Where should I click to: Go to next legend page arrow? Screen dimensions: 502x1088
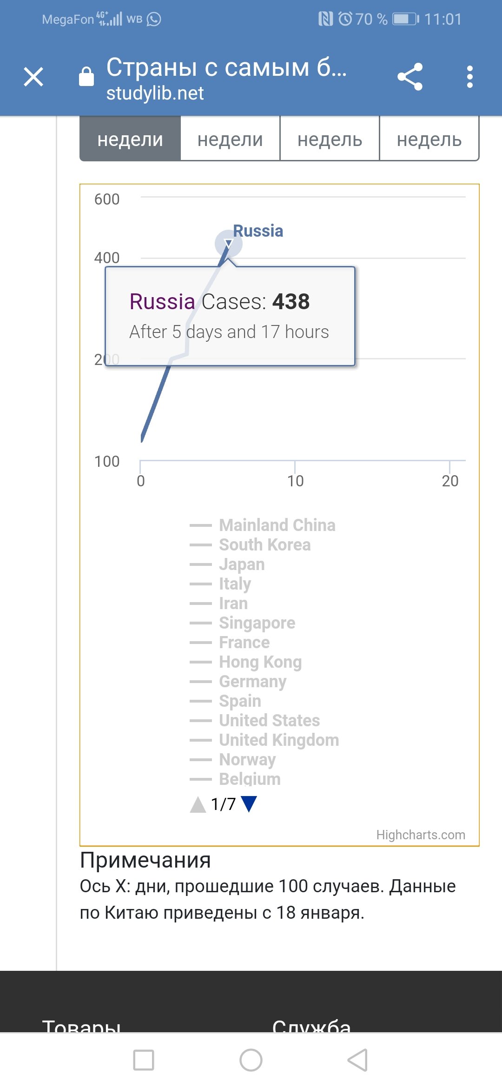[x=249, y=804]
